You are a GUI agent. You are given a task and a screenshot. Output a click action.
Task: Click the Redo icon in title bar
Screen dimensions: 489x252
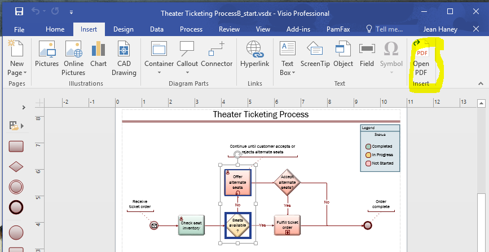55,12
